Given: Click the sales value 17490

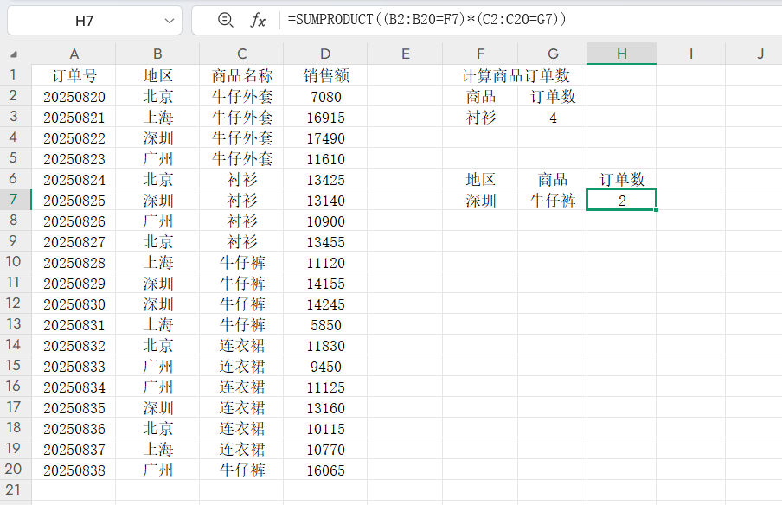Looking at the screenshot, I should 324,138.
